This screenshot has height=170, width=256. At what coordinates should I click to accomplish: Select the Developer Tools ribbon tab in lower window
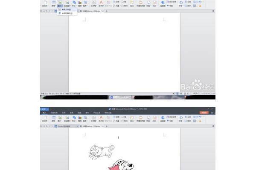click(97, 113)
